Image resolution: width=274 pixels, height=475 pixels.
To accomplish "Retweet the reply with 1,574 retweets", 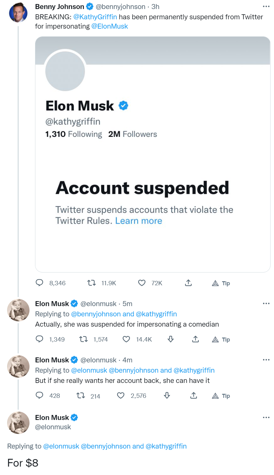I will tap(83, 339).
